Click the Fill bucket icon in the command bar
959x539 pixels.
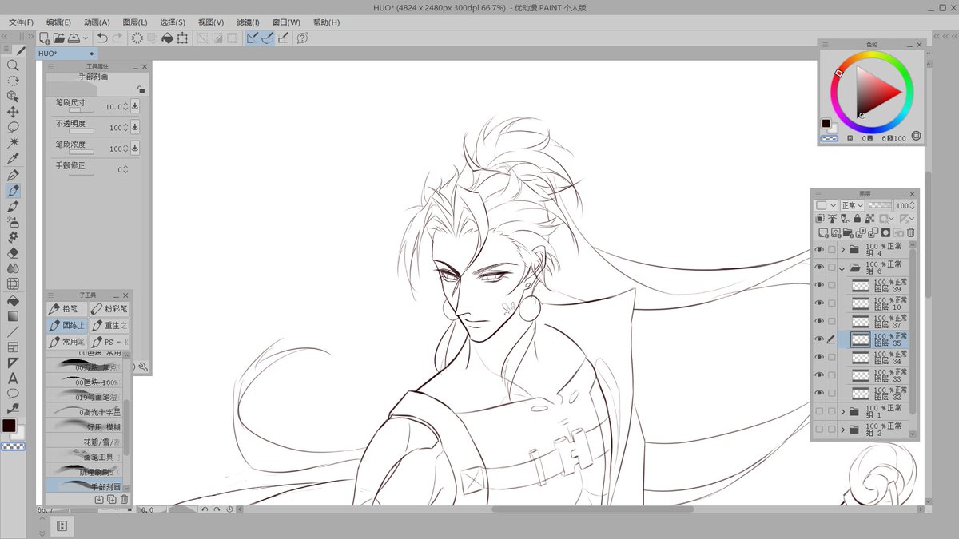[x=167, y=38]
